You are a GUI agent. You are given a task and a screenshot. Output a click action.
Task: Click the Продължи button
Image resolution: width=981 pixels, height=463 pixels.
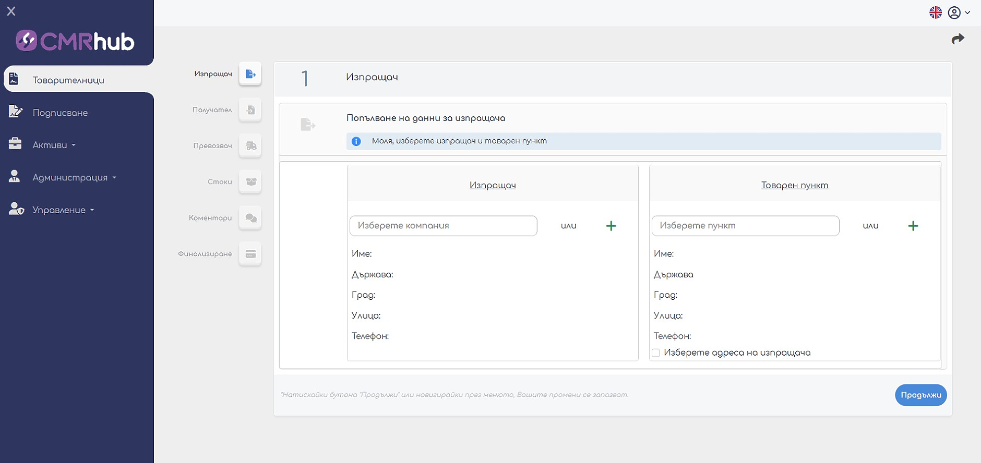coord(920,395)
